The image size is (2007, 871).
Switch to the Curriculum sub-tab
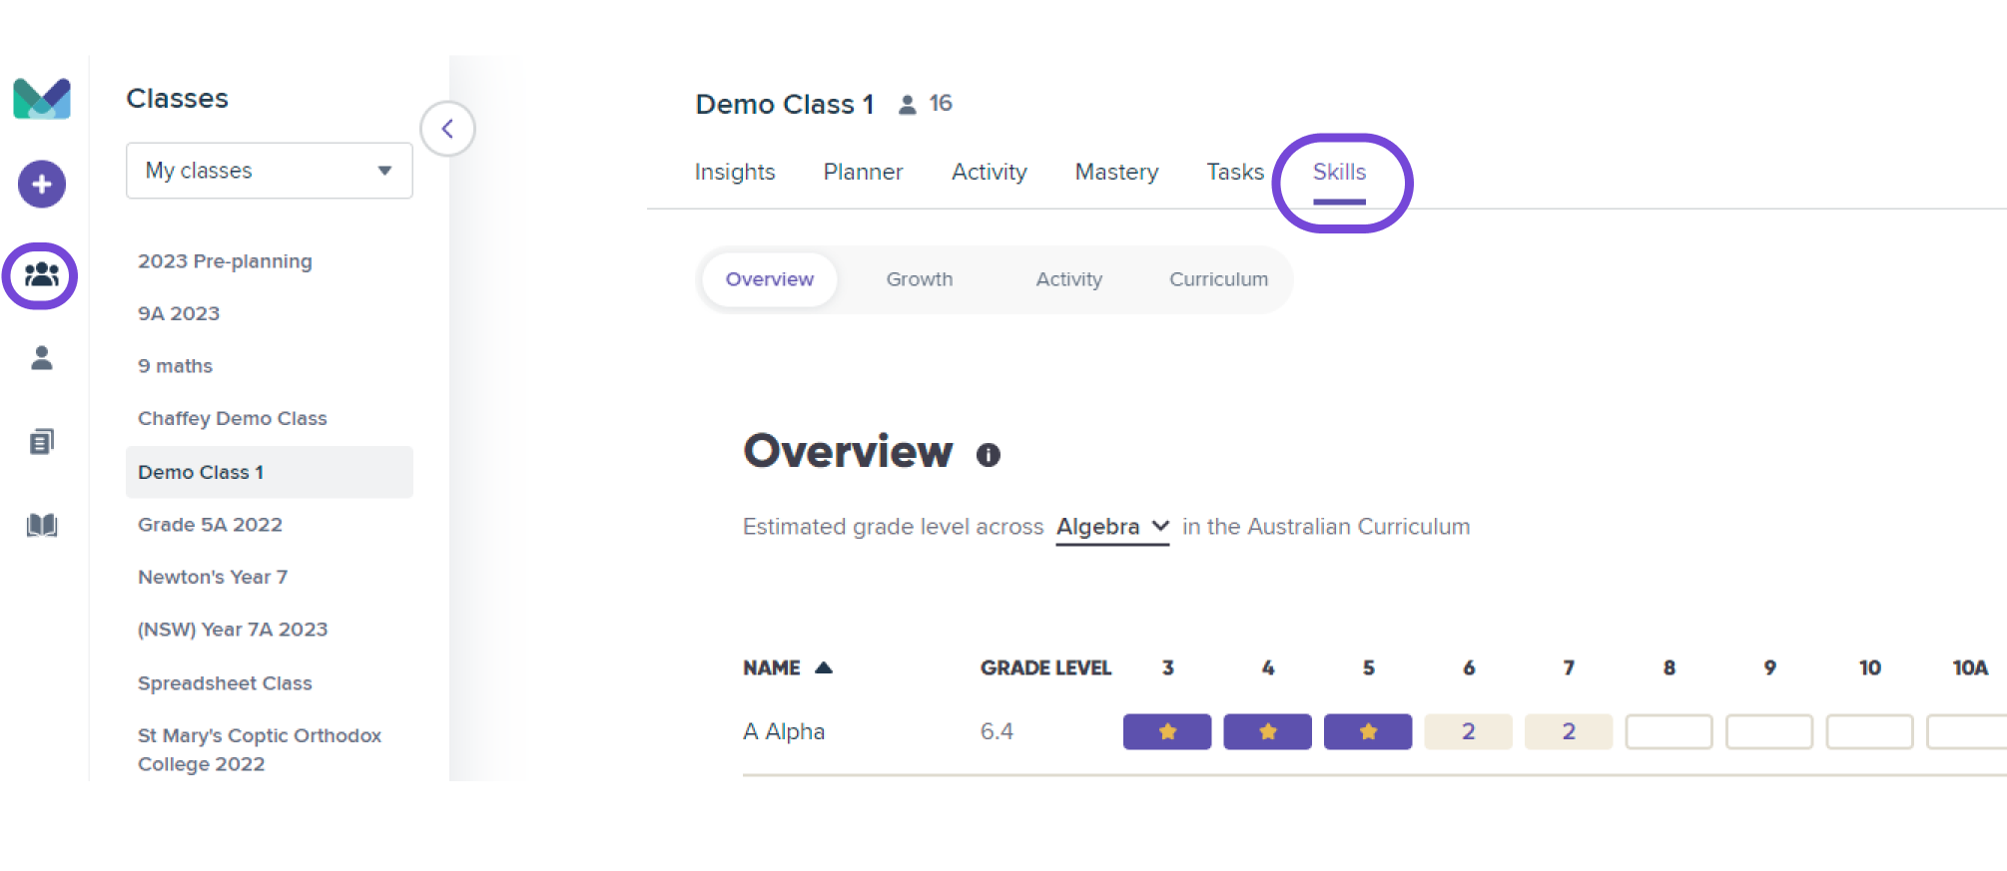(1218, 279)
